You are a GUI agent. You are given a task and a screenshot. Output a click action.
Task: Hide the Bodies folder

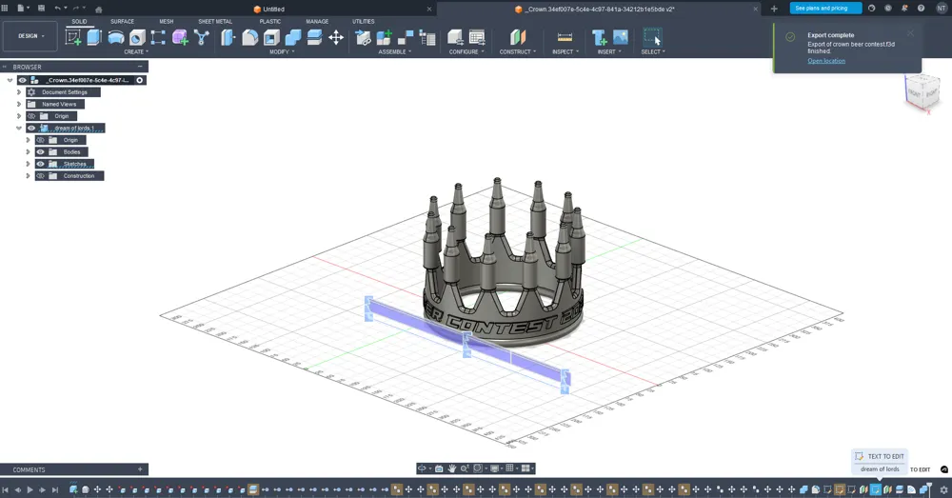pos(40,151)
